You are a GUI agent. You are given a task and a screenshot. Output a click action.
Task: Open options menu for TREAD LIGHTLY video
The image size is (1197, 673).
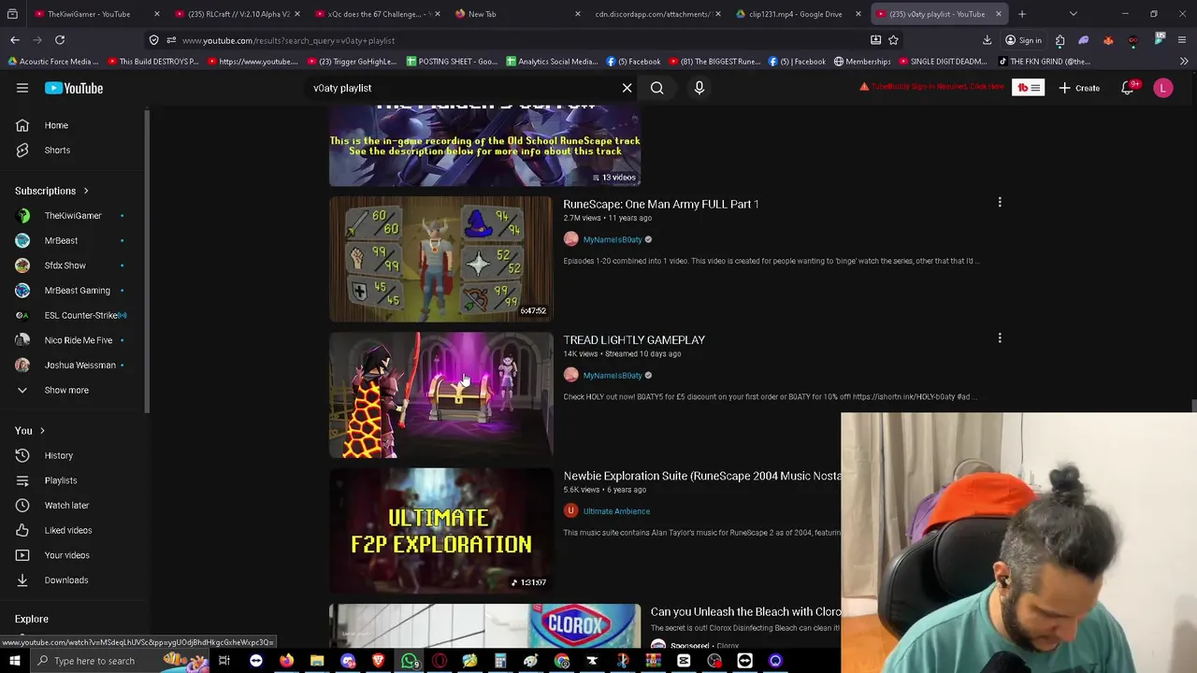coord(1000,337)
